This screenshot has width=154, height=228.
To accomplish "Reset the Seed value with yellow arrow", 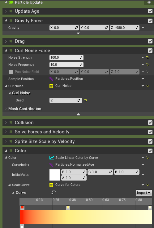I will 86,100.
